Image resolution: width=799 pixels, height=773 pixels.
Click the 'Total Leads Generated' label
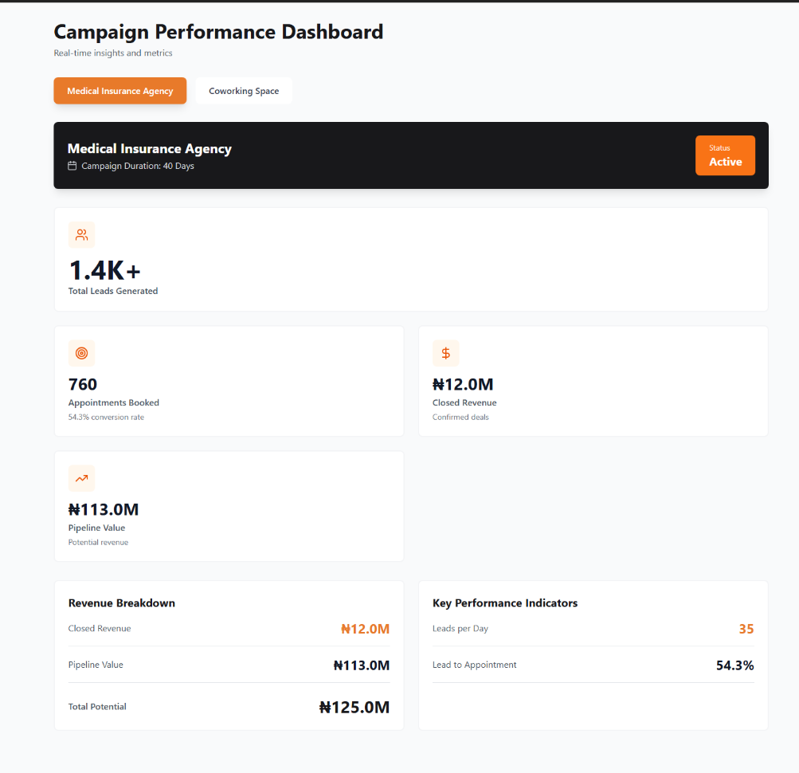113,291
